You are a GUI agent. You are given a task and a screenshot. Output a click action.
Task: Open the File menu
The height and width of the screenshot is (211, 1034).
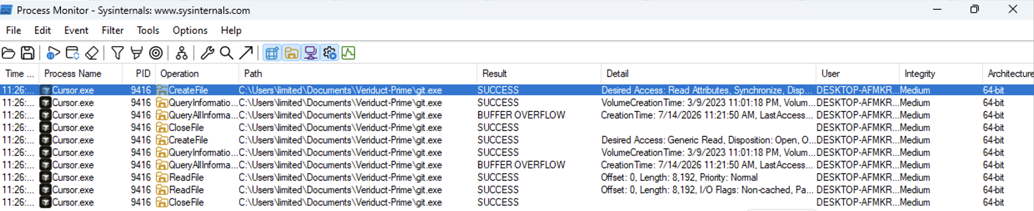(x=14, y=30)
